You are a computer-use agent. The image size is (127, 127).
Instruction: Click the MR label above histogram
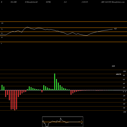(x=113, y=66)
